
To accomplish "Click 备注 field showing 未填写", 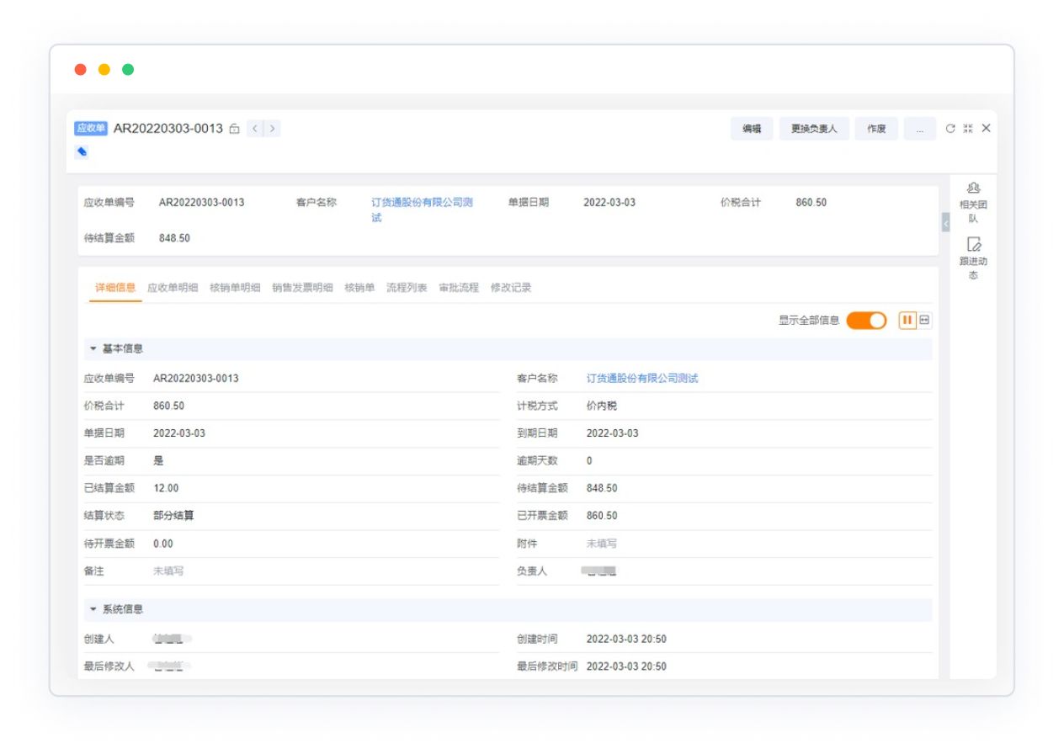I will point(168,571).
